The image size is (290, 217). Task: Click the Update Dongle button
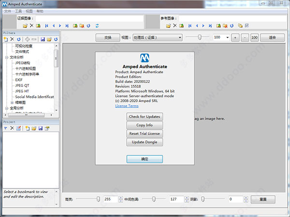(145, 142)
